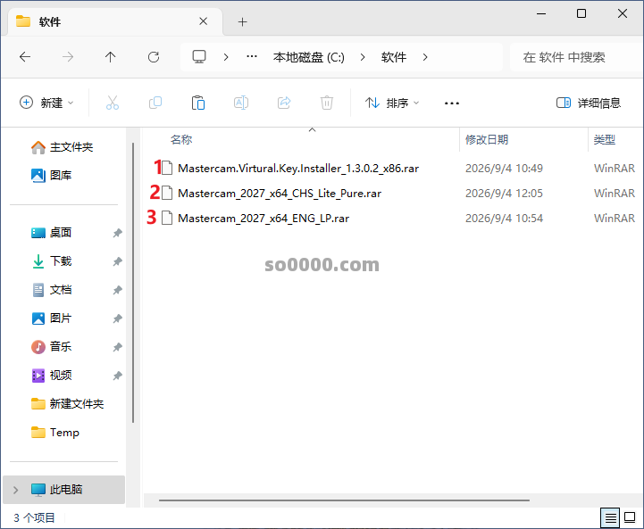Unpin 下载 using its pin icon
This screenshot has width=644, height=529.
(x=118, y=261)
